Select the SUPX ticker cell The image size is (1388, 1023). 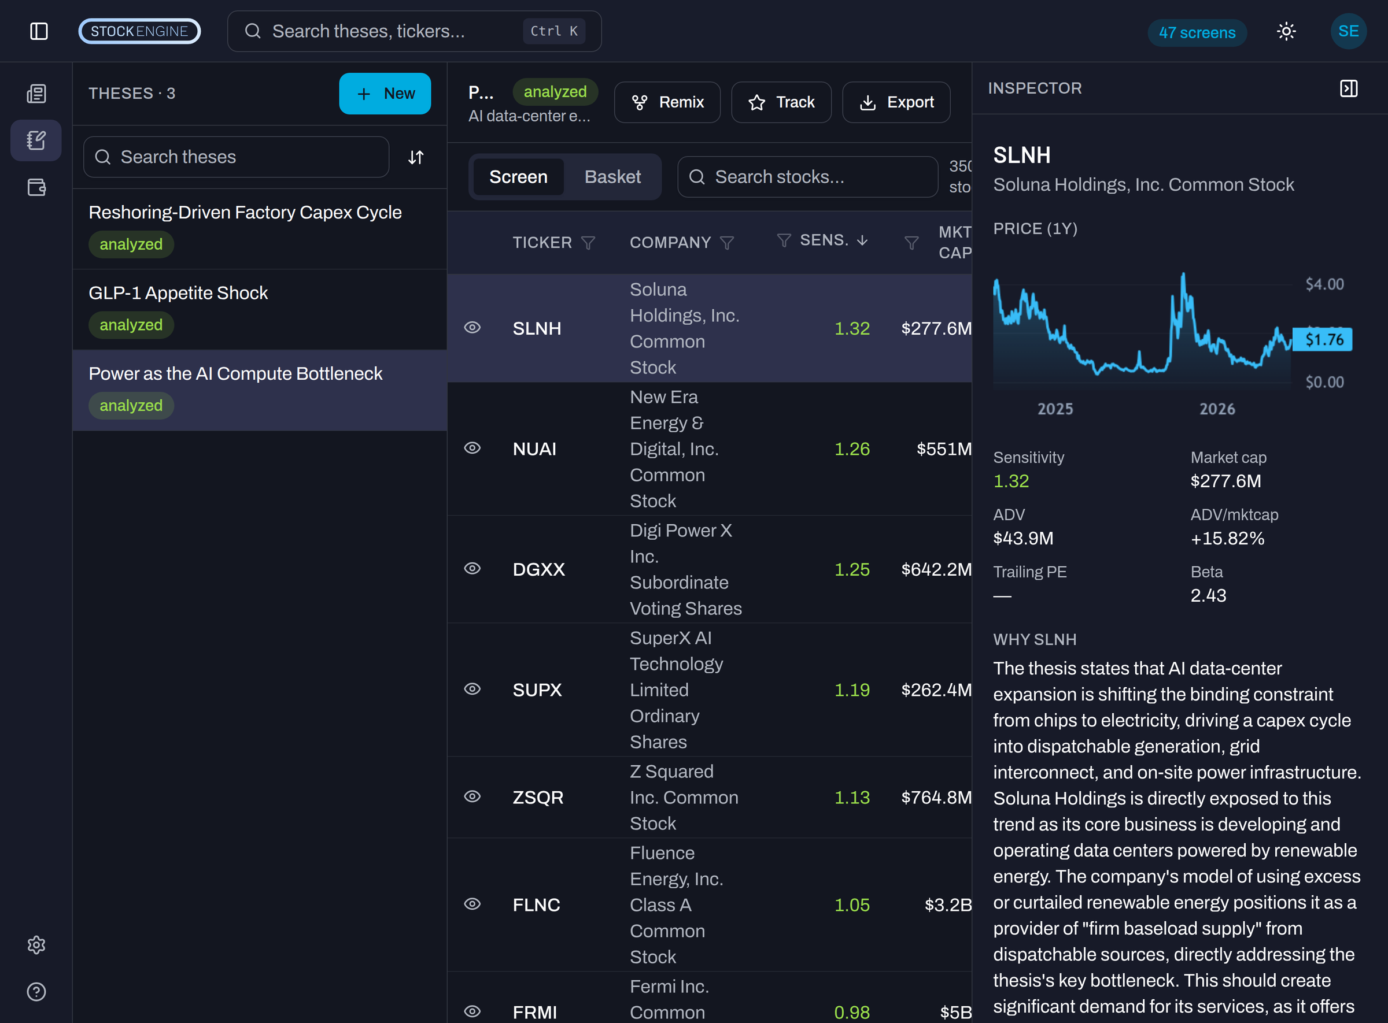pyautogui.click(x=537, y=690)
